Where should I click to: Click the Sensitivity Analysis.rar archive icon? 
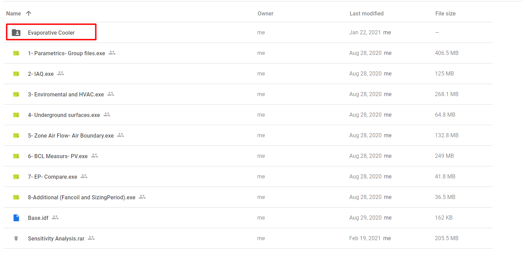pos(16,238)
